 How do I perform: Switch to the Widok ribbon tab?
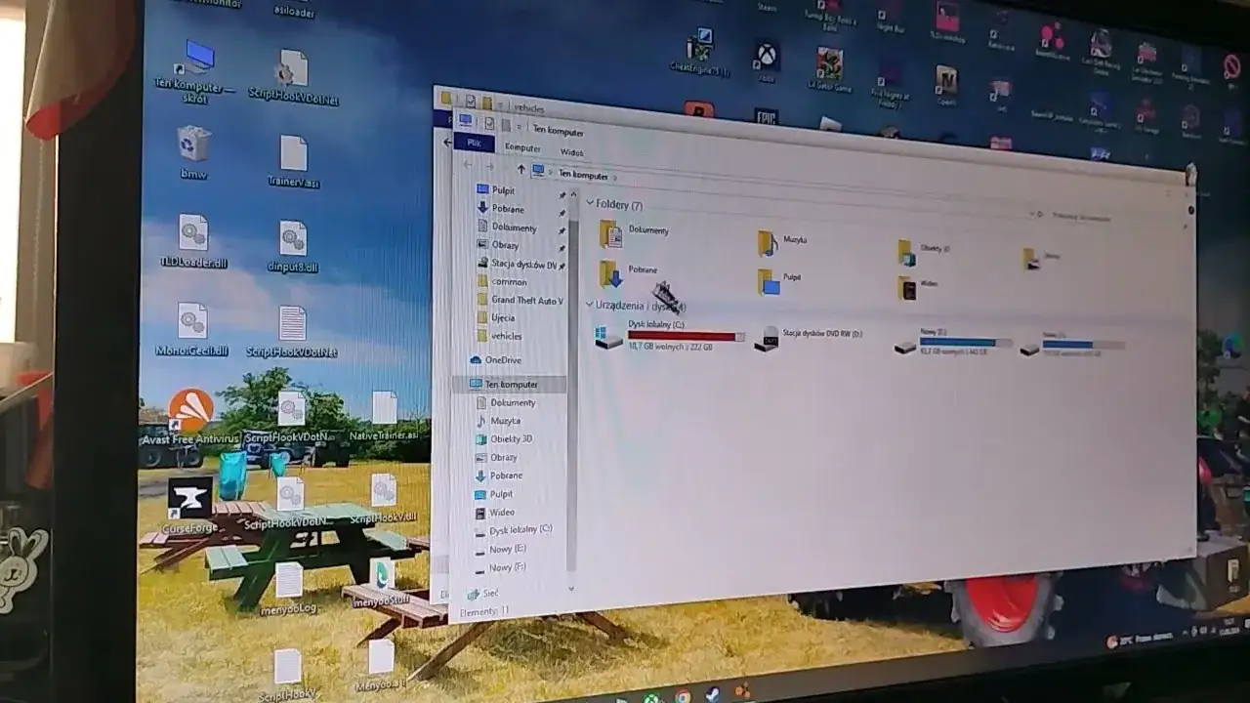click(571, 152)
